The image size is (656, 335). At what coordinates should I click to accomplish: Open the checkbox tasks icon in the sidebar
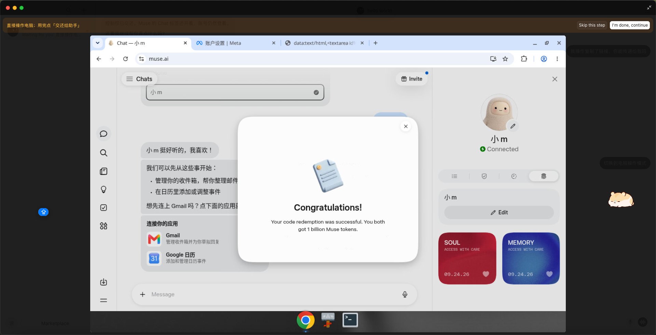pyautogui.click(x=104, y=208)
